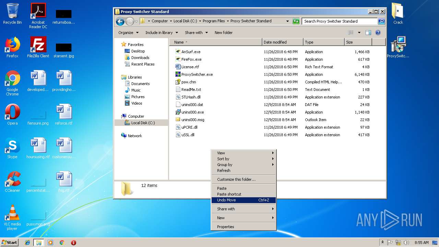Show hidden system tray icons
Screen dimensions: 439x247
(x=382, y=242)
